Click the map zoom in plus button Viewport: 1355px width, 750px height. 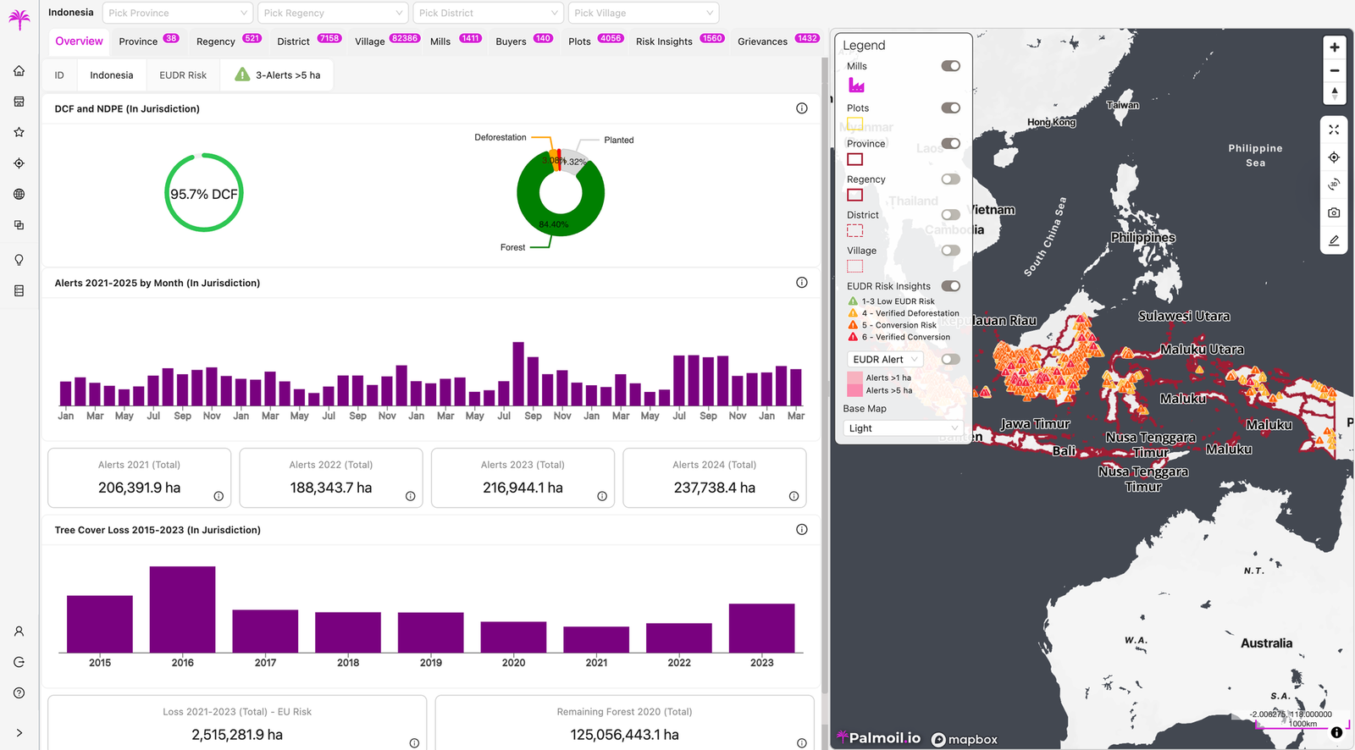tap(1334, 47)
